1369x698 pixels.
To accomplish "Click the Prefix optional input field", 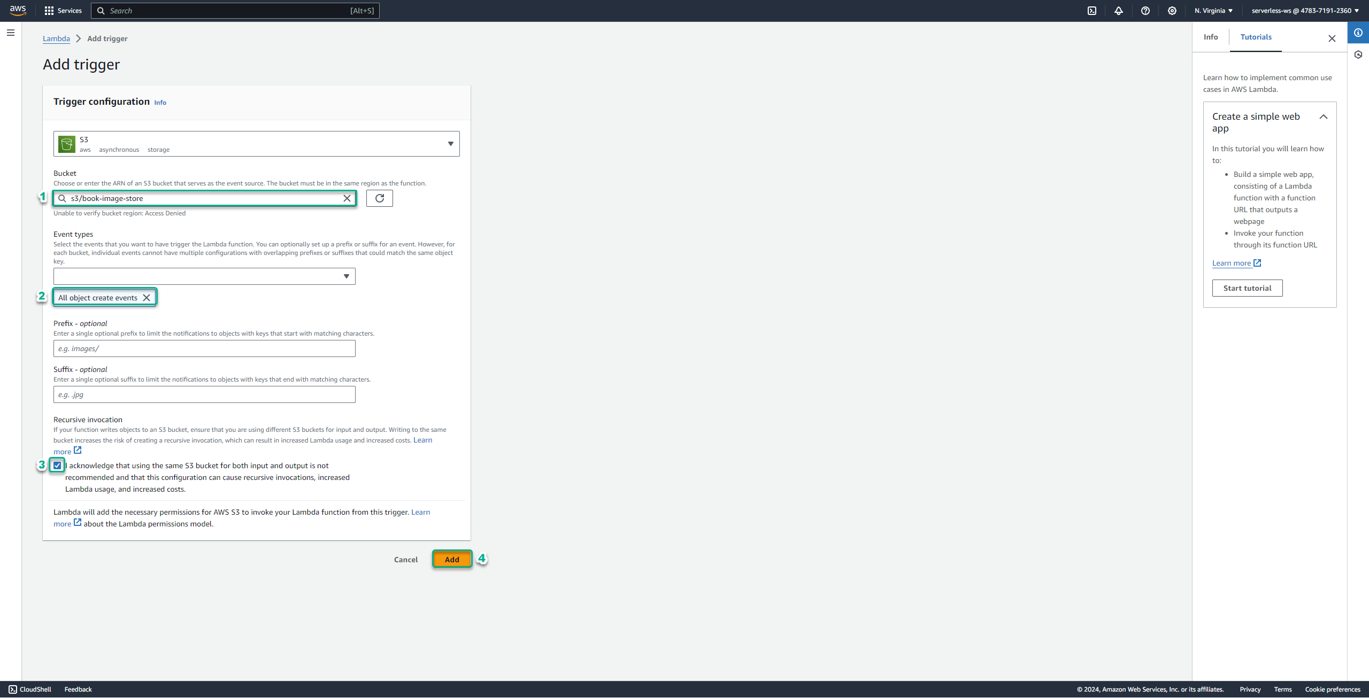I will (204, 348).
